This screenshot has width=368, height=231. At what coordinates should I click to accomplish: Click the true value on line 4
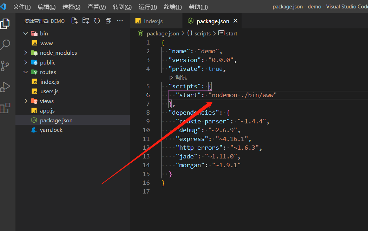coord(216,69)
